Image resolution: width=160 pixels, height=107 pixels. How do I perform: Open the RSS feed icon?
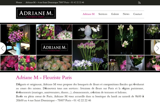(x=139, y=3)
